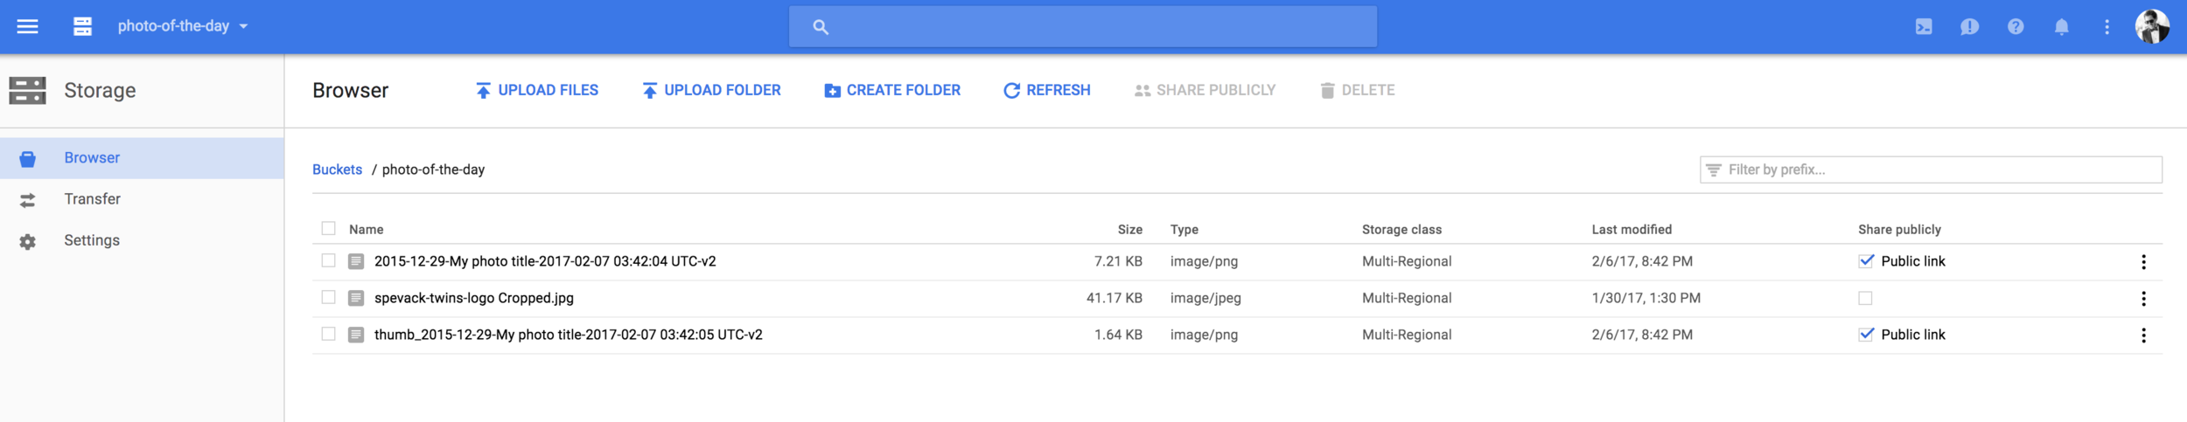Click the search magnifier icon
Image resolution: width=2187 pixels, height=422 pixels.
[x=820, y=27]
